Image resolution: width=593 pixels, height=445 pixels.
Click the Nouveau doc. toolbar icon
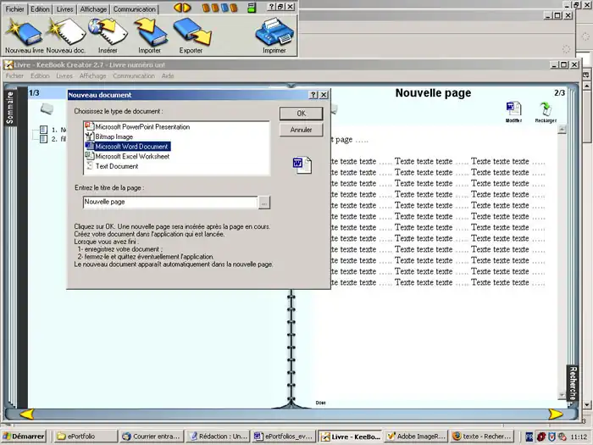66,32
